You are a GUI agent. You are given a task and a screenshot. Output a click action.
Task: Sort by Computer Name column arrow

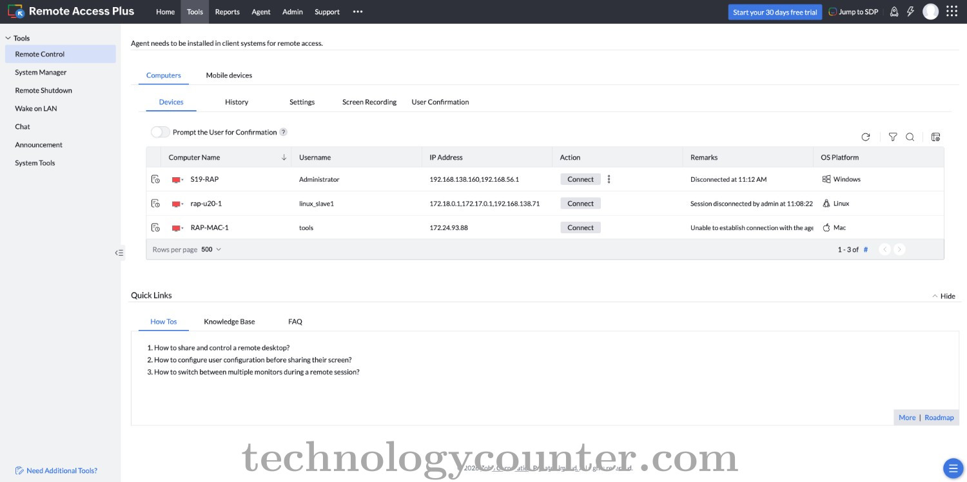tap(284, 157)
